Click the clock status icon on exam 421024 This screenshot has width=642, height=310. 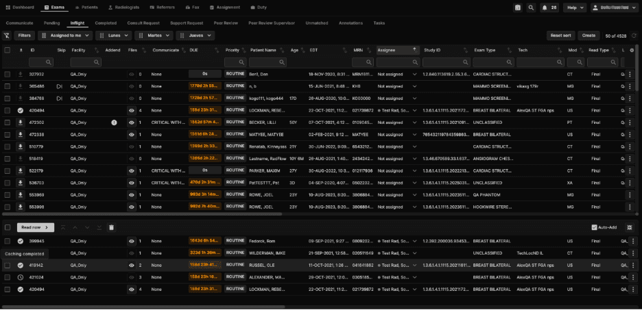tap(20, 277)
